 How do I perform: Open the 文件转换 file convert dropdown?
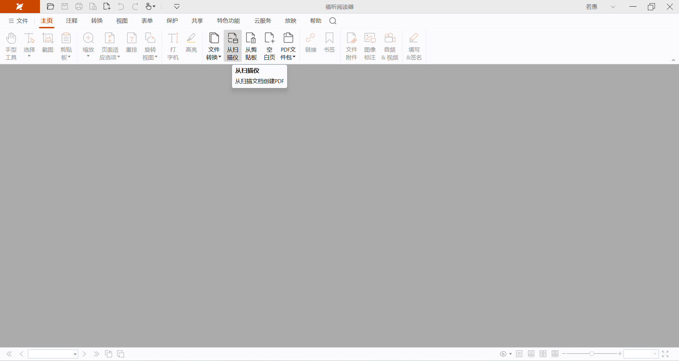[x=214, y=46]
